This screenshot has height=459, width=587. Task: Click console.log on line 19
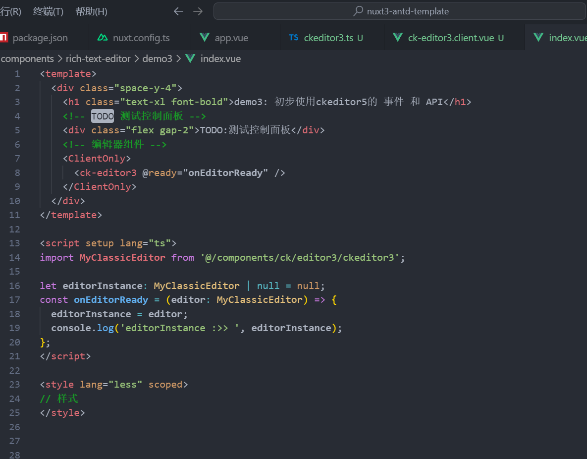pos(82,328)
